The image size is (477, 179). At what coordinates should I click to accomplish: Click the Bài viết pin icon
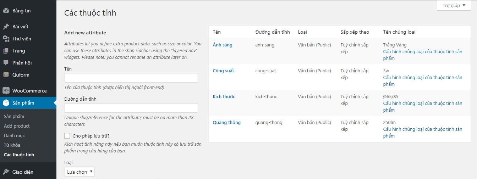click(6, 27)
